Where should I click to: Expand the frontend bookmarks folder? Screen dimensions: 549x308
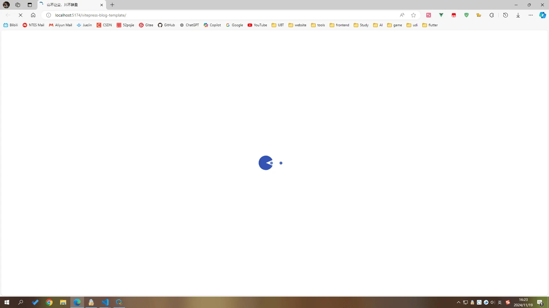coord(339,25)
